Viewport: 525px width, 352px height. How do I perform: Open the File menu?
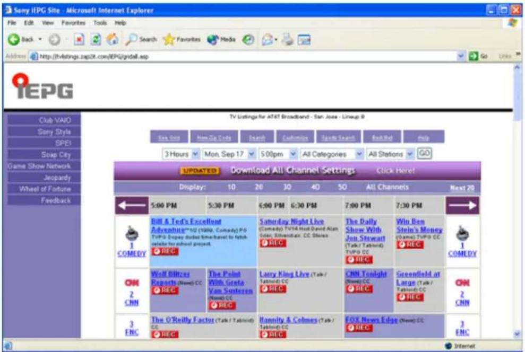pos(12,23)
